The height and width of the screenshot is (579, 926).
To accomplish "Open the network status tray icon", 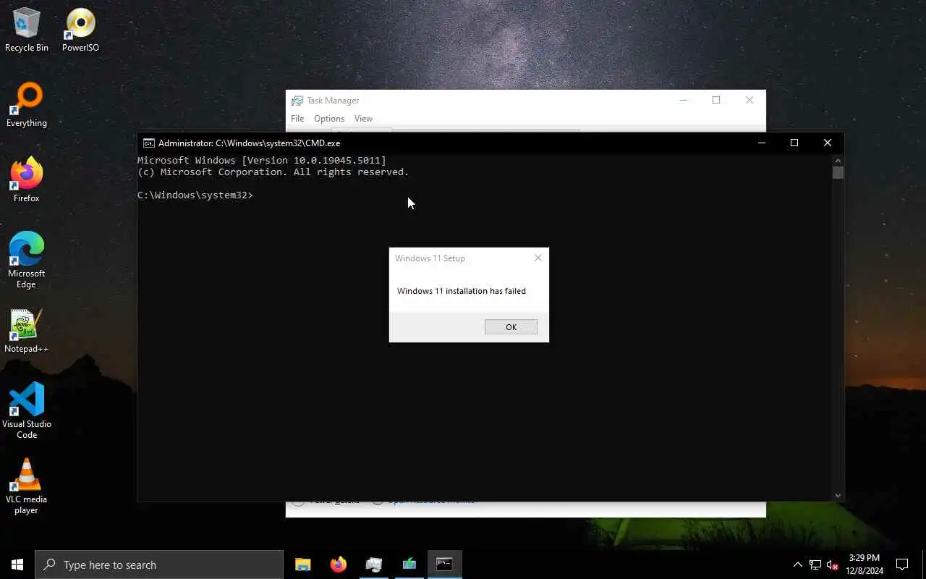I will click(x=815, y=565).
